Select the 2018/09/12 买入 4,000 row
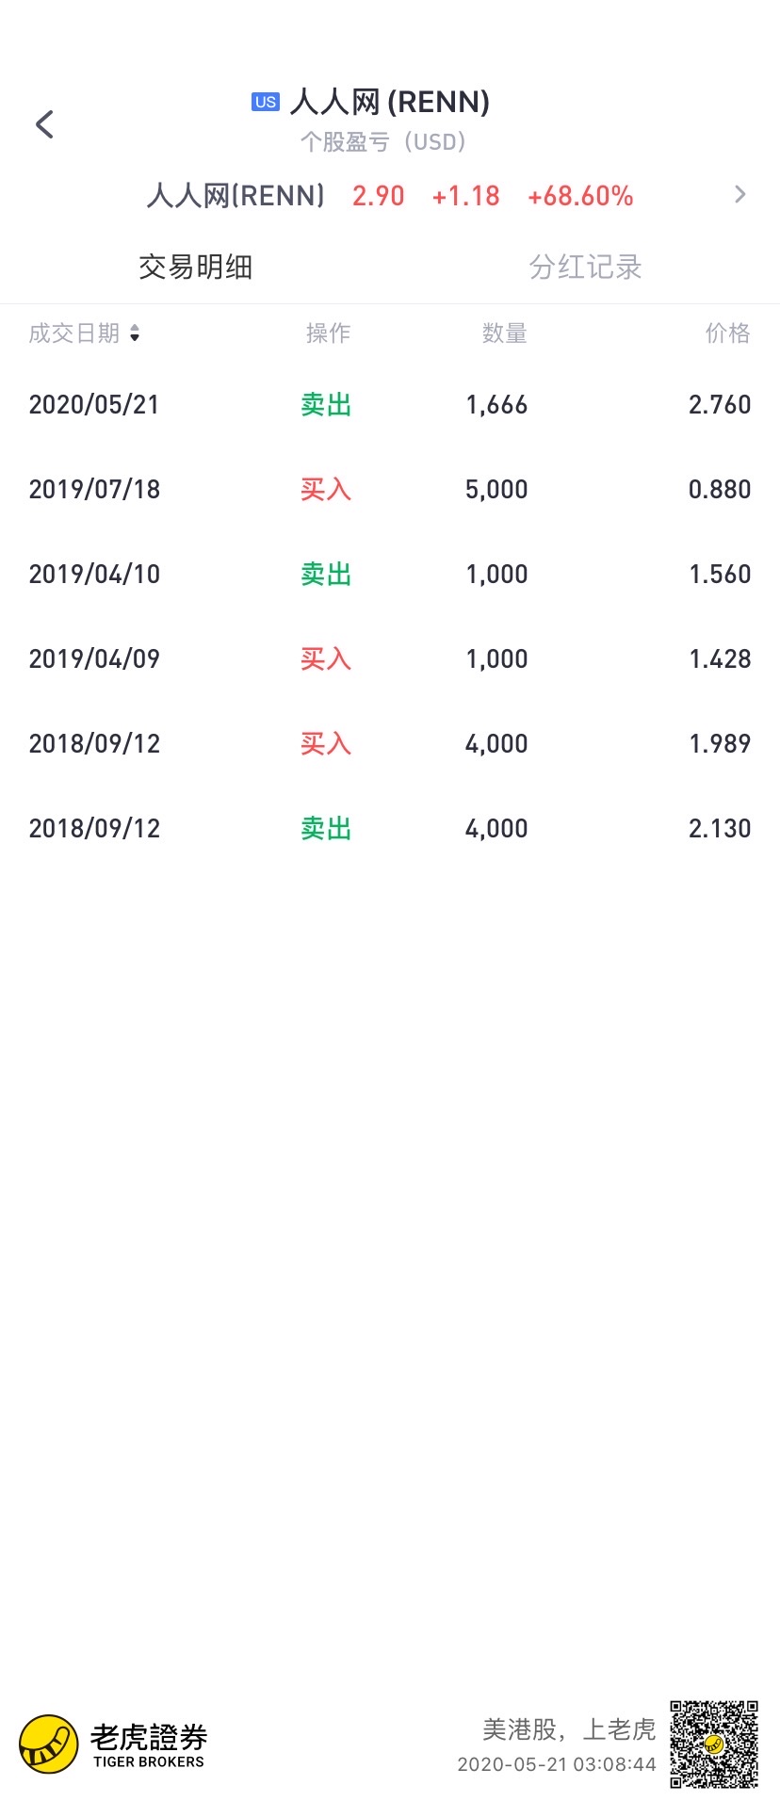780x1801 pixels. (390, 744)
